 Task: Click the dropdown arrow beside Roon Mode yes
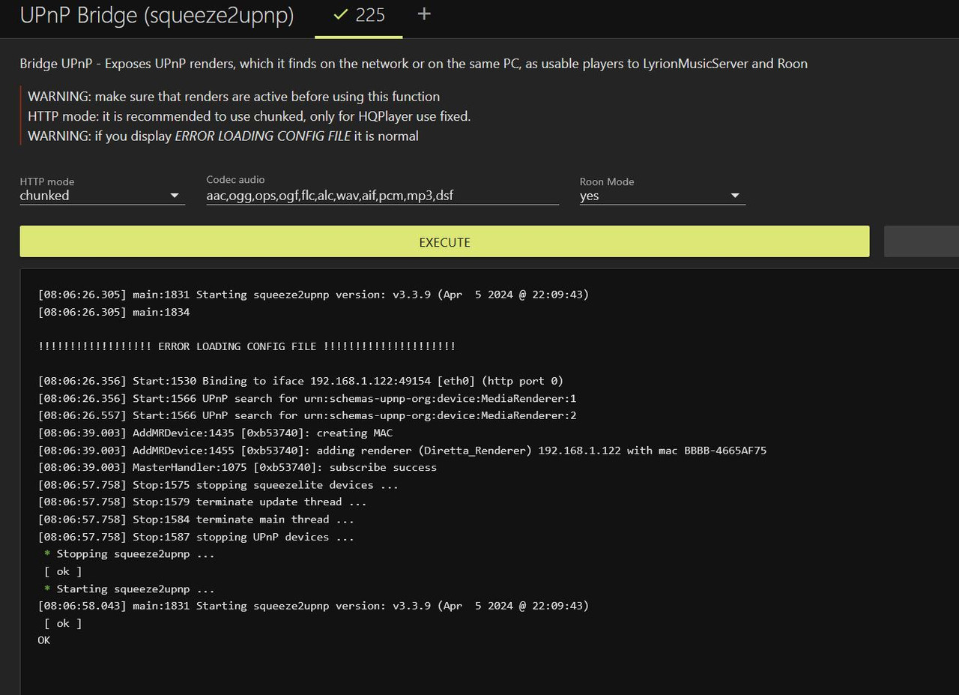735,196
